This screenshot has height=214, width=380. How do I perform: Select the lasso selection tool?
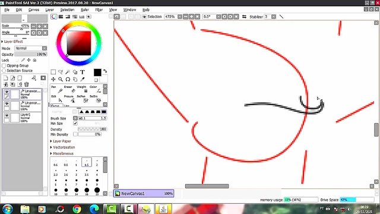click(61, 72)
